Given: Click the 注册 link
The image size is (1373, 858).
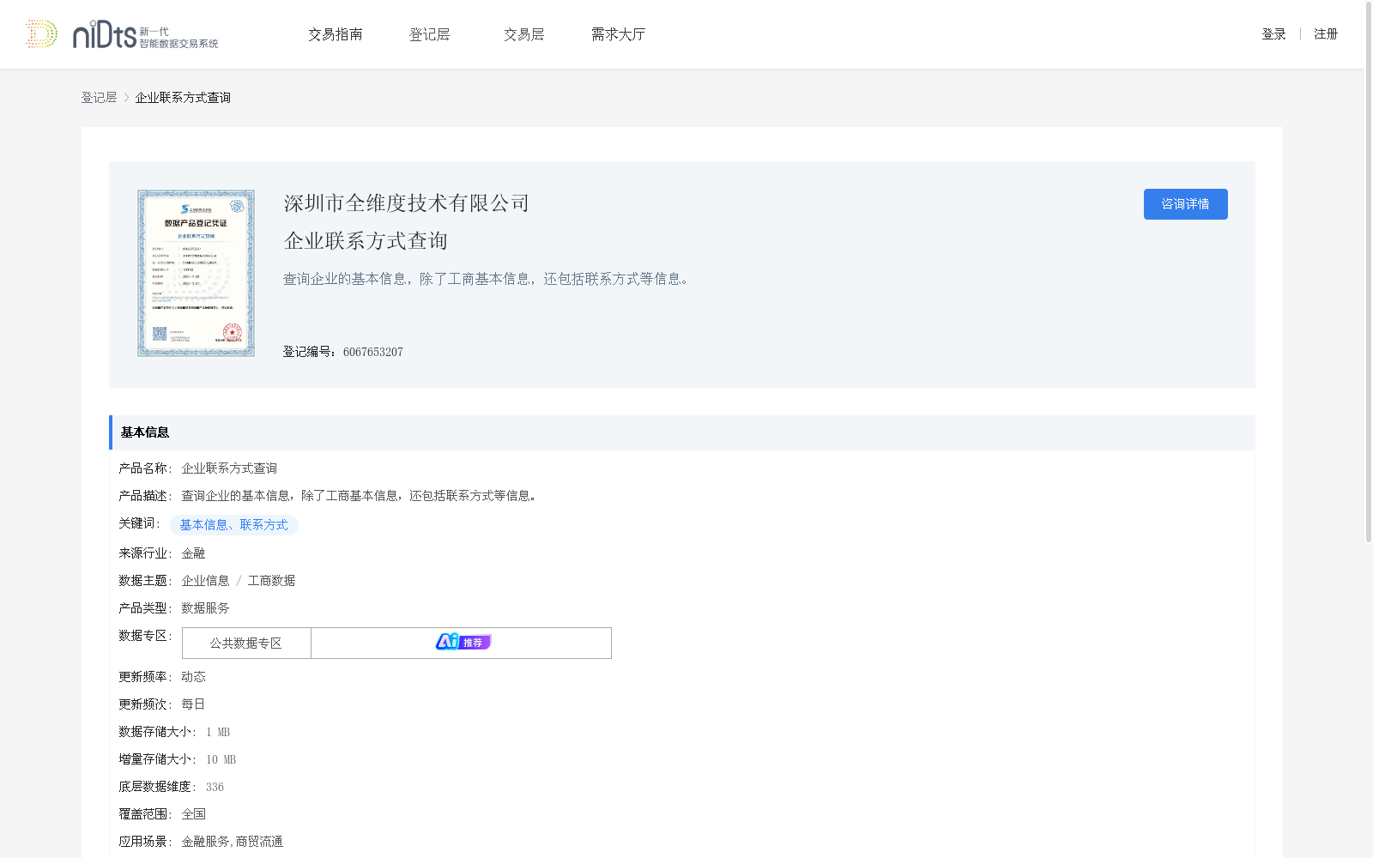Looking at the screenshot, I should coord(1326,34).
